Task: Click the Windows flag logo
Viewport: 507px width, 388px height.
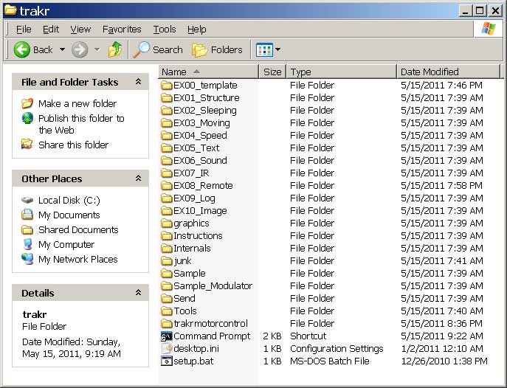Action: tap(489, 29)
